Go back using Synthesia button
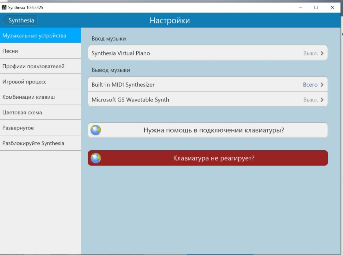Image resolution: width=343 pixels, height=255 pixels. pos(19,20)
